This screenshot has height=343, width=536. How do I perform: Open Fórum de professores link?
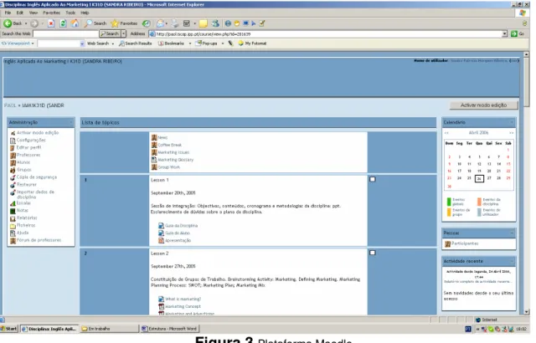39,240
